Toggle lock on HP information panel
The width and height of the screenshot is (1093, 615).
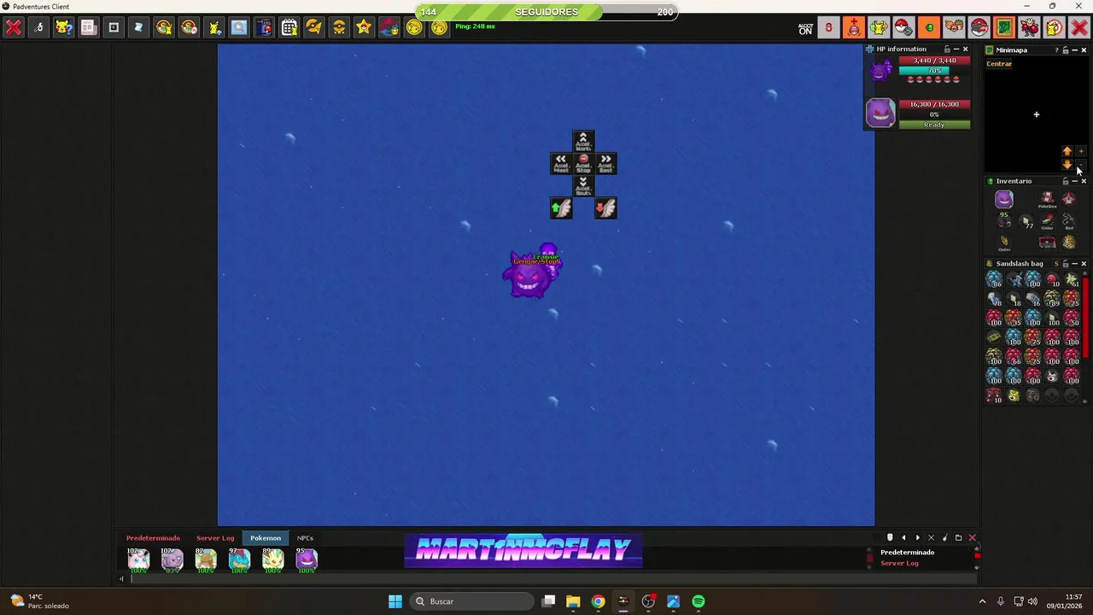click(946, 49)
